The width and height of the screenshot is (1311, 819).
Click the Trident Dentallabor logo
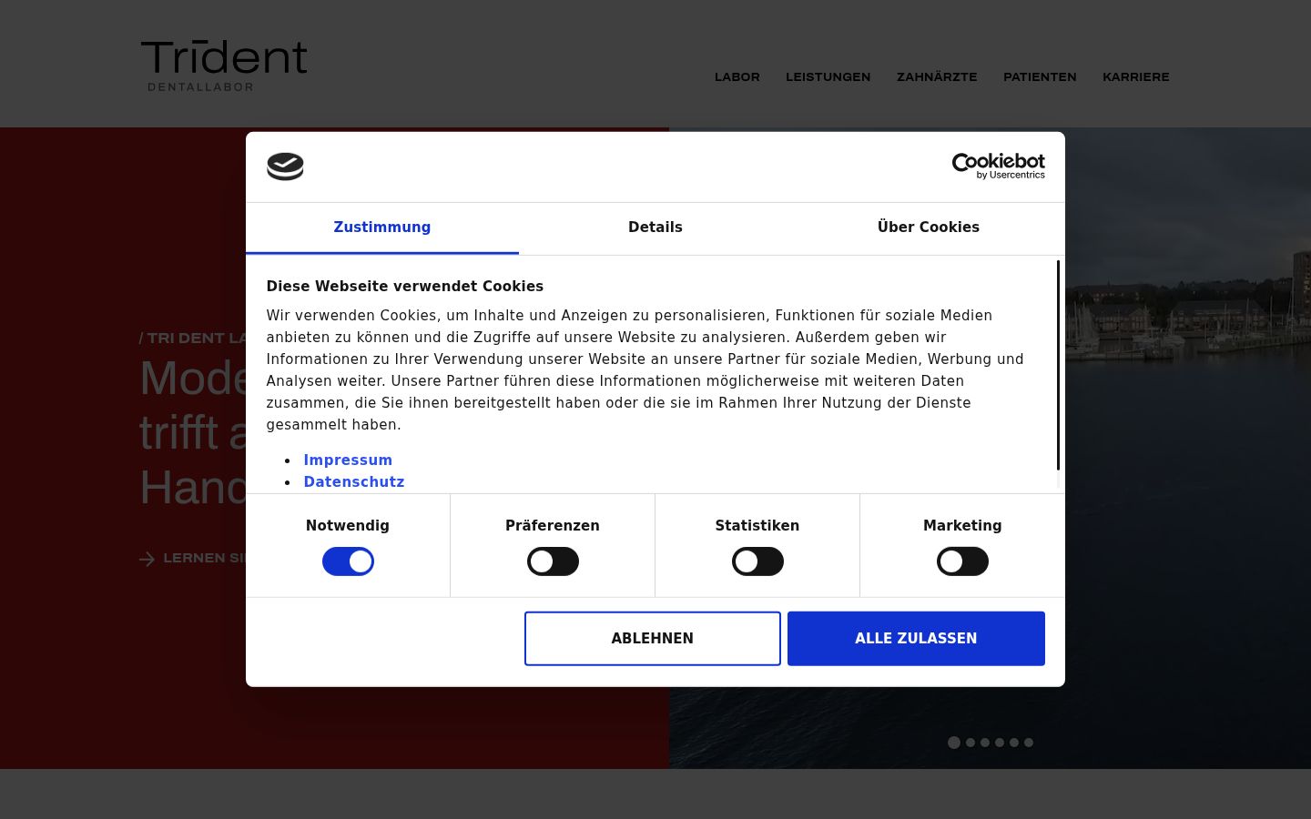(x=224, y=66)
